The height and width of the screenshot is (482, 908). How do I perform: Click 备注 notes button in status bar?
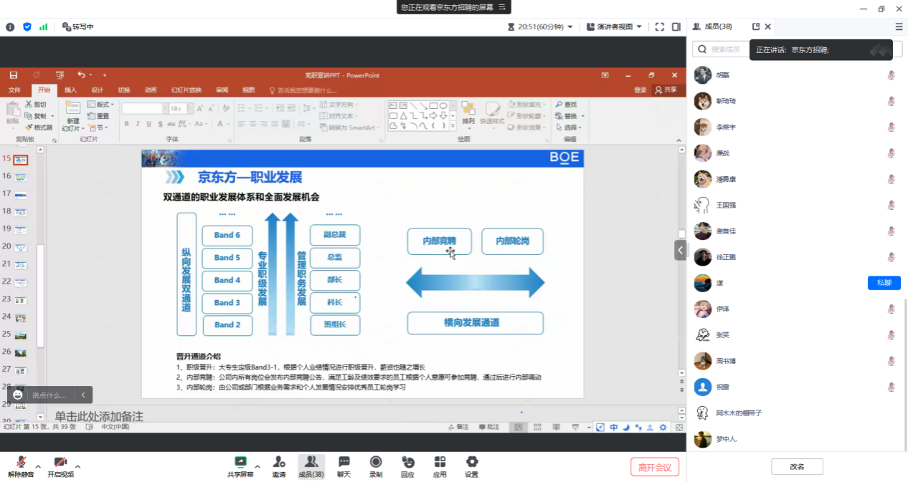point(458,427)
